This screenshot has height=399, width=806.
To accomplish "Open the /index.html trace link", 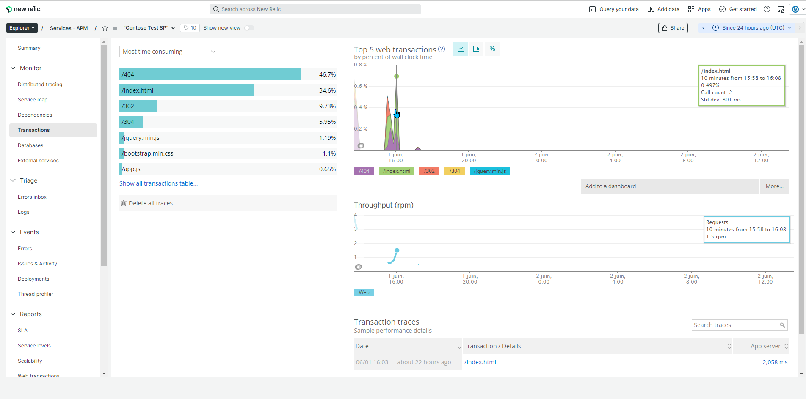I will click(x=480, y=362).
